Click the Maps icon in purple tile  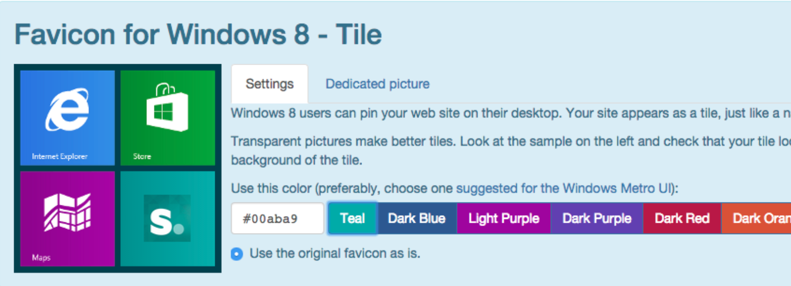tap(67, 212)
